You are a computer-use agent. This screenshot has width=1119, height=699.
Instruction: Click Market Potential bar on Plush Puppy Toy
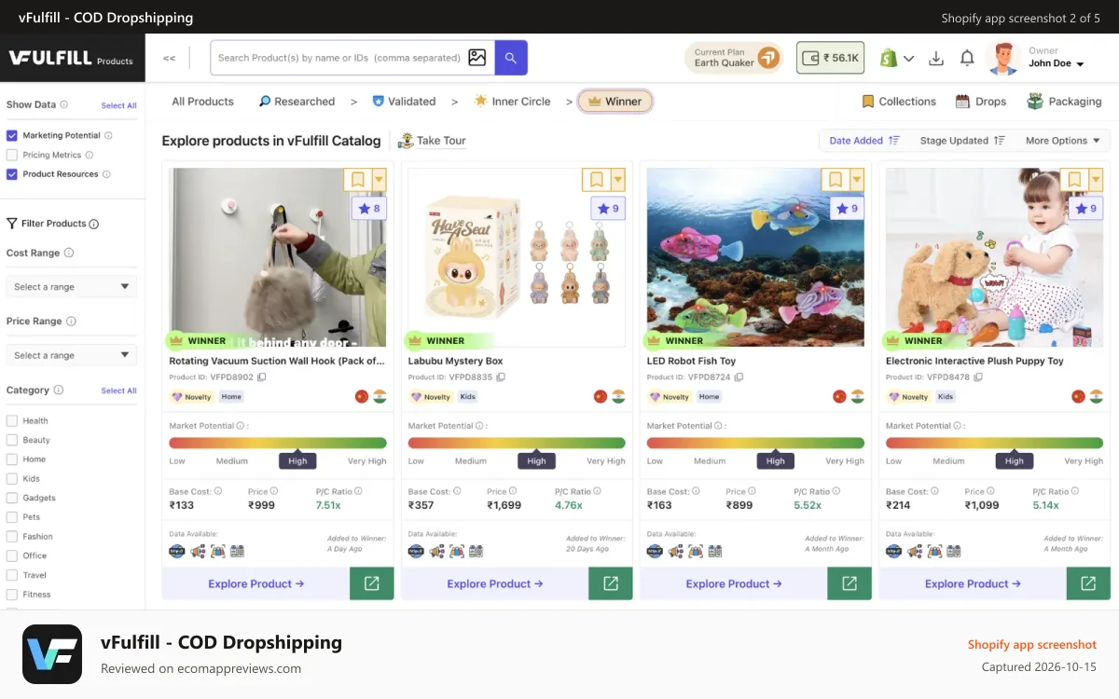coord(994,443)
